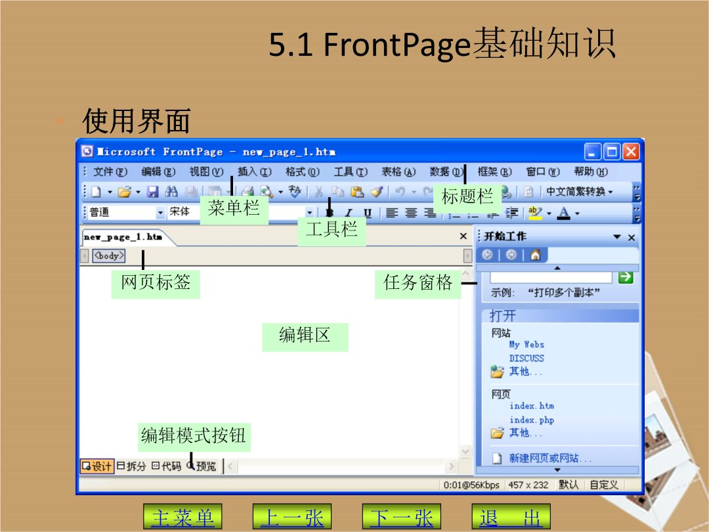
Task: Open the 格式 menu
Action: [x=303, y=172]
